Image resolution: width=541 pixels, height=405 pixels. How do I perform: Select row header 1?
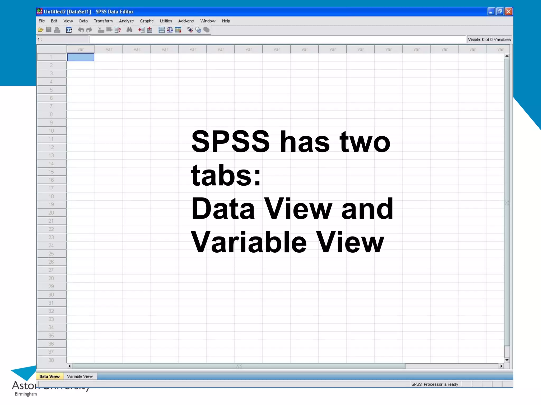[52, 57]
